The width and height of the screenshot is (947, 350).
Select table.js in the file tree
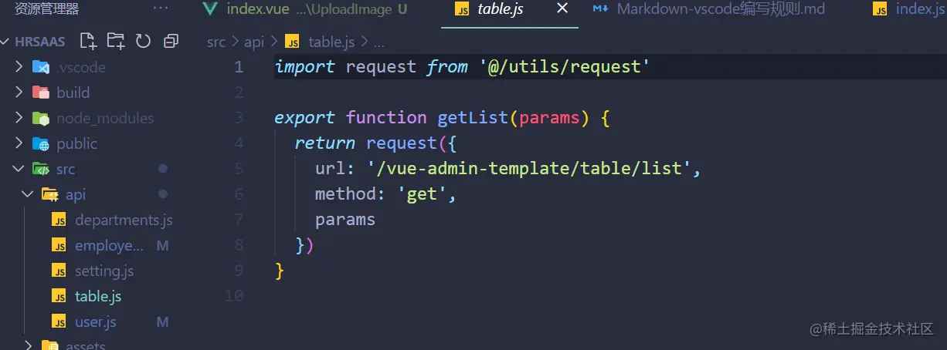point(98,296)
